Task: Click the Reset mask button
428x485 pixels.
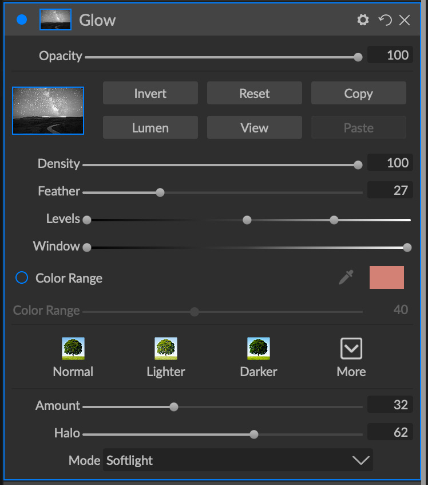Action: click(255, 93)
